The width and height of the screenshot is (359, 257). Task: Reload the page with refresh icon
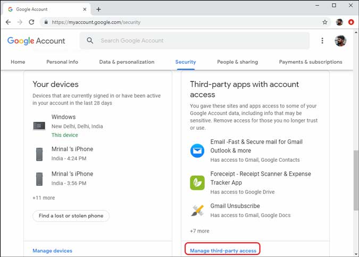point(31,22)
